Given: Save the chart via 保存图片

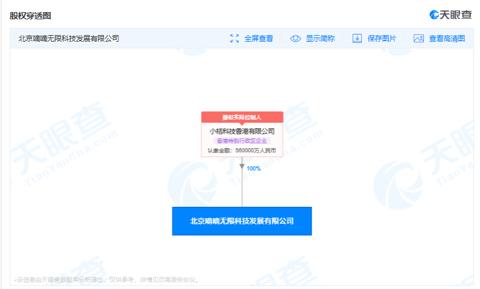Looking at the screenshot, I should point(382,38).
